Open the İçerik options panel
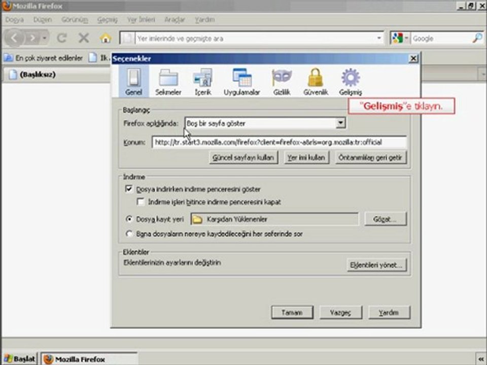This screenshot has width=487, height=365. [203, 81]
